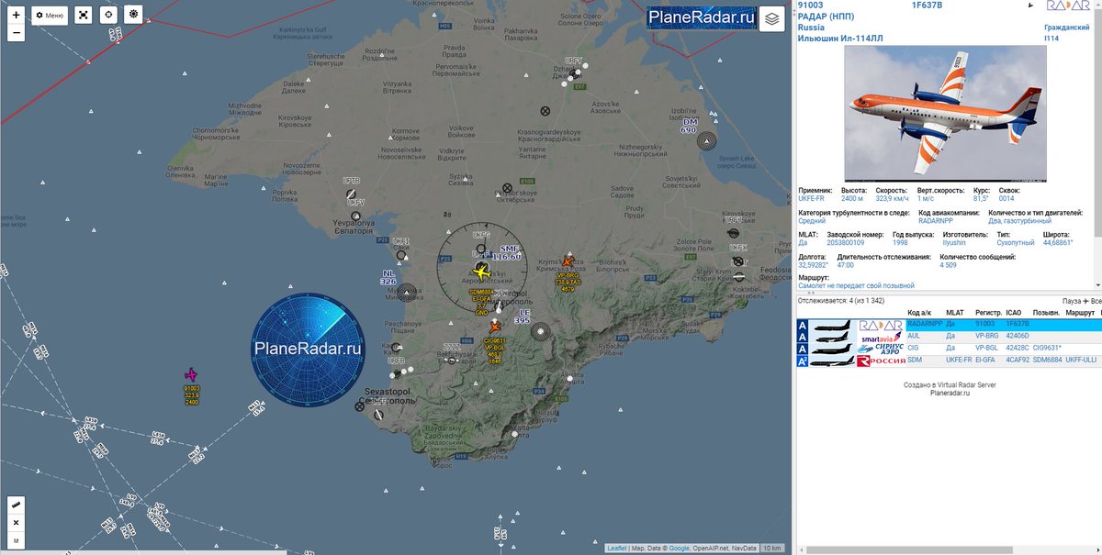
Task: Open the Planeradar.ru link below list
Action: 950,394
